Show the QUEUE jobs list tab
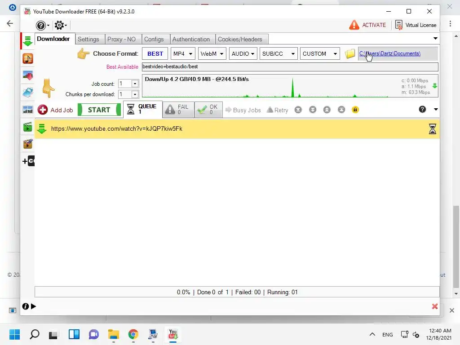Viewport: 460px width, 345px height. pos(143,110)
